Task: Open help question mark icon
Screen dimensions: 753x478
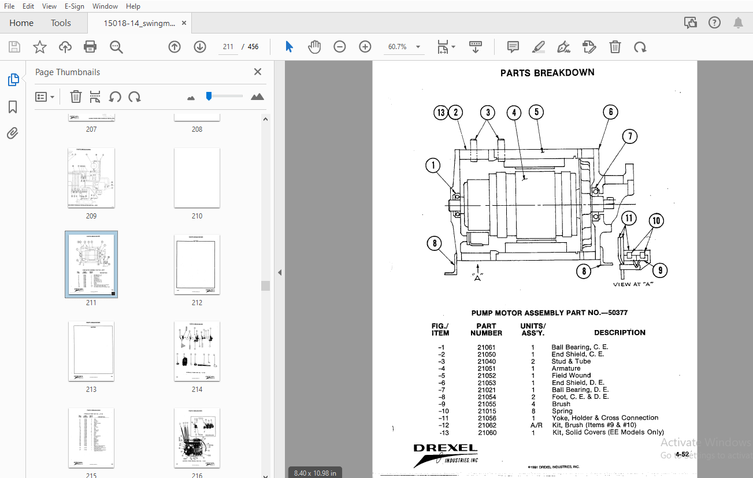Action: tap(714, 23)
